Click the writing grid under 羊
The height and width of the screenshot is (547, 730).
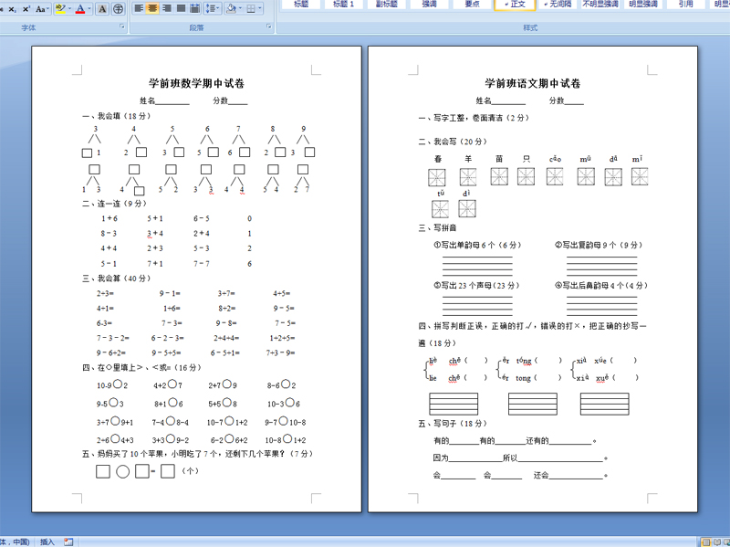468,177
